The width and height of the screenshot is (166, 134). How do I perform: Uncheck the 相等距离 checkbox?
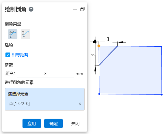(x=8, y=55)
